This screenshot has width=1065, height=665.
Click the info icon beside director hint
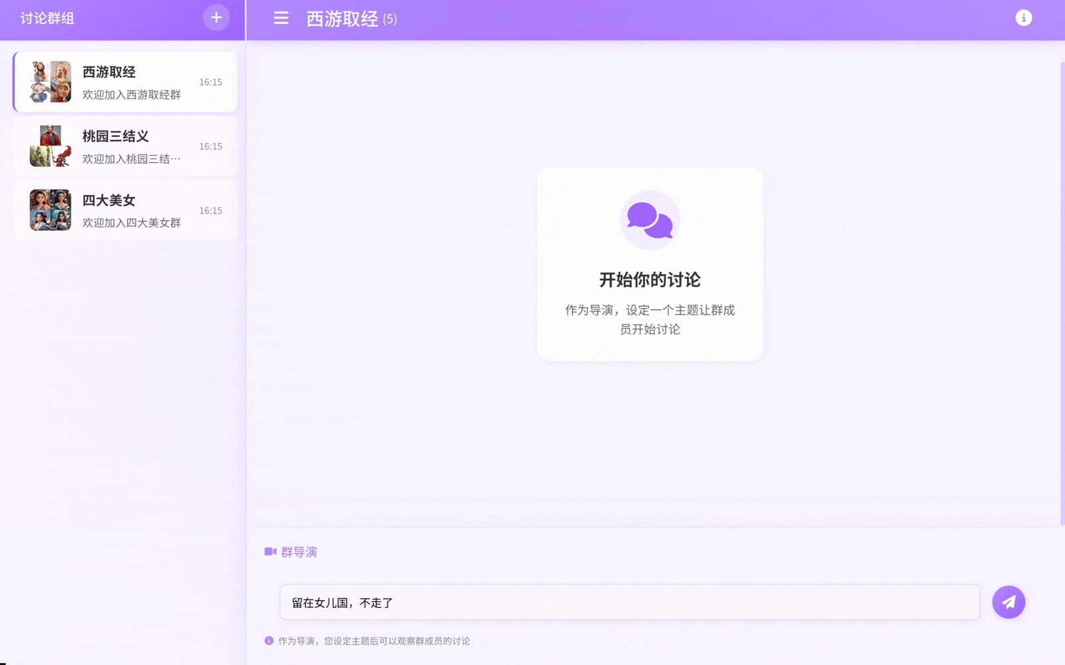[269, 641]
